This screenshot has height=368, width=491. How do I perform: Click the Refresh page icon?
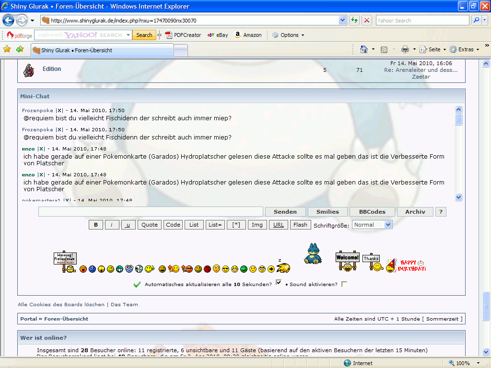[354, 21]
